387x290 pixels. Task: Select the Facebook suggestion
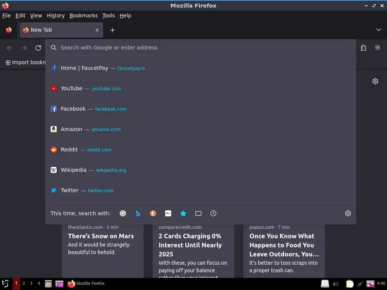200,109
